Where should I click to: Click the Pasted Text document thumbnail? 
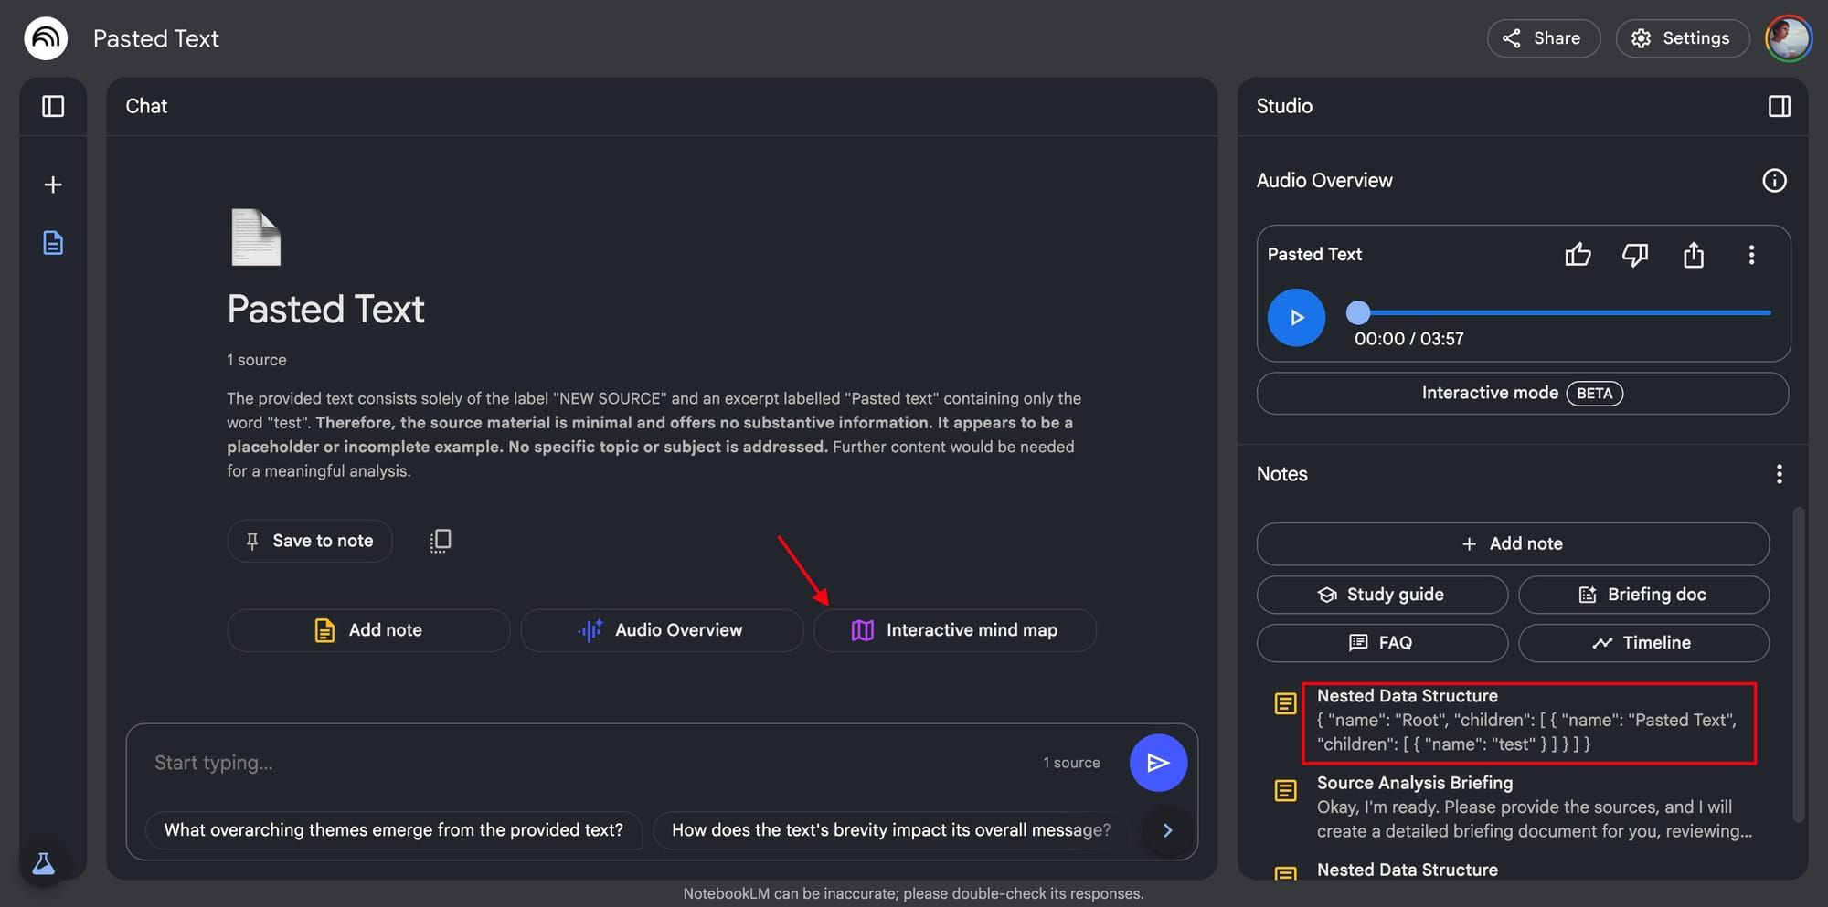[x=256, y=237]
